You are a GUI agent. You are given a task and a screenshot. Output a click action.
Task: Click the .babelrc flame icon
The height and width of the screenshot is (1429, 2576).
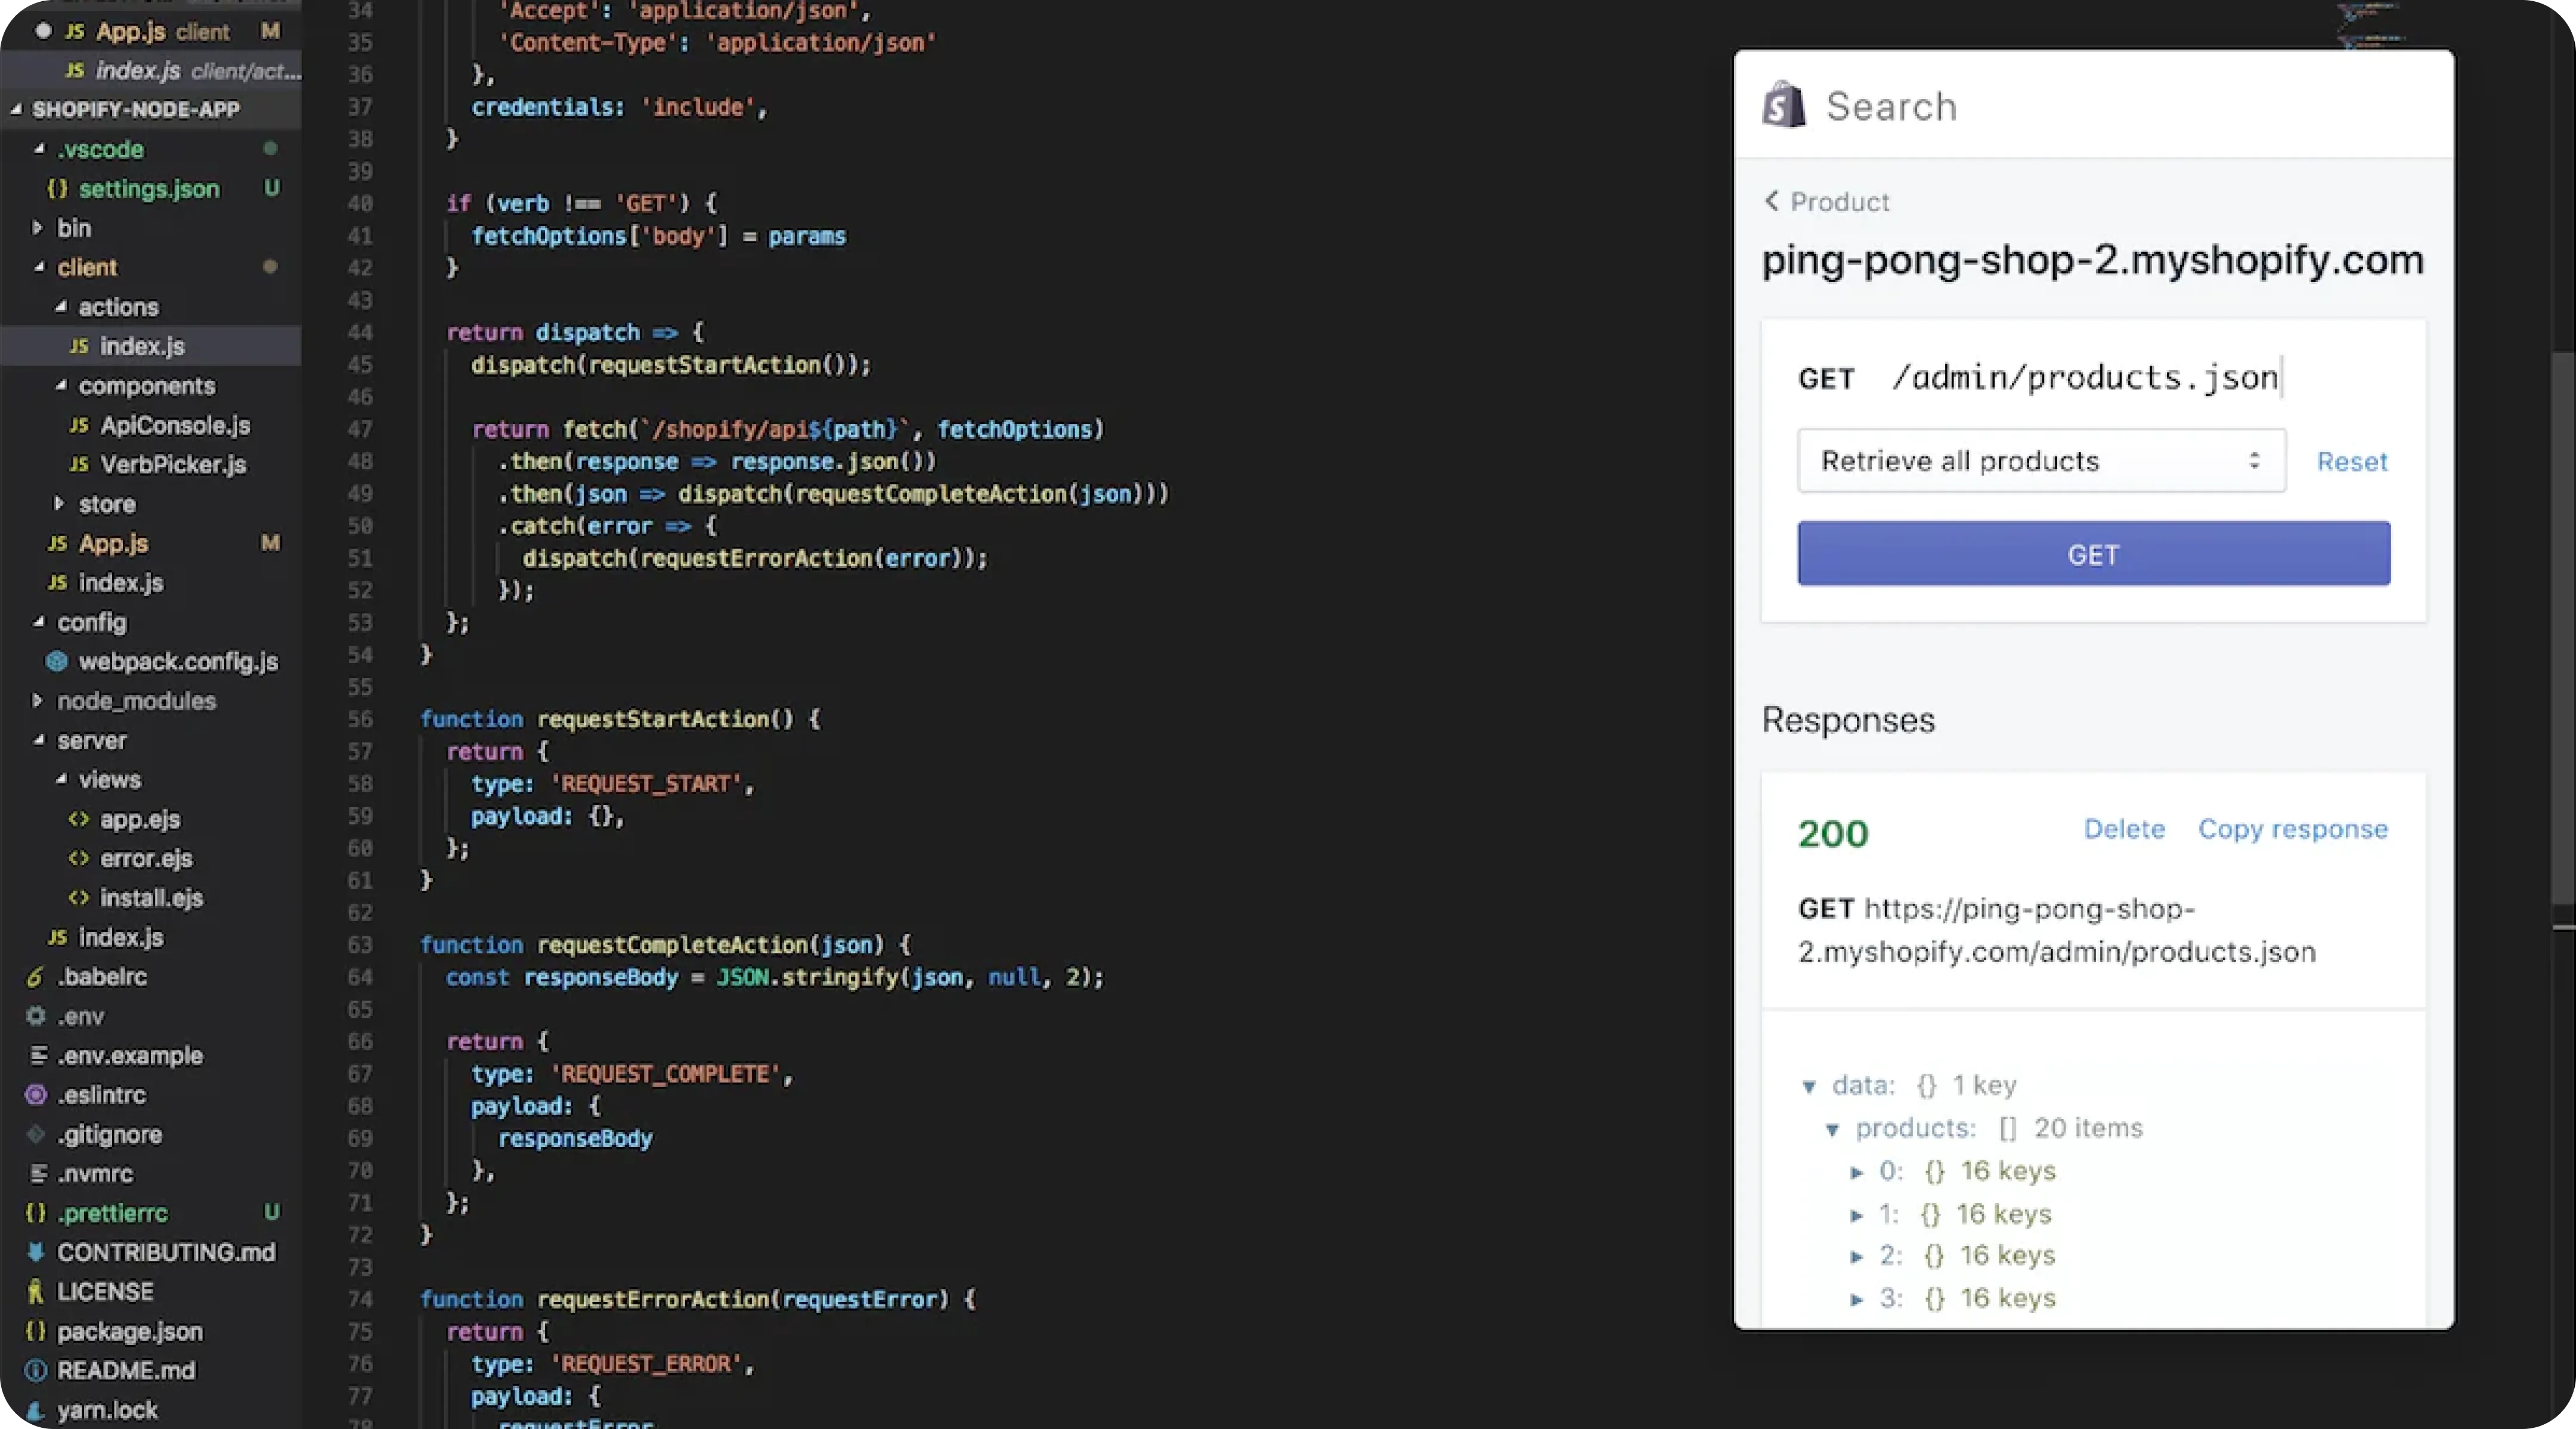click(x=35, y=977)
